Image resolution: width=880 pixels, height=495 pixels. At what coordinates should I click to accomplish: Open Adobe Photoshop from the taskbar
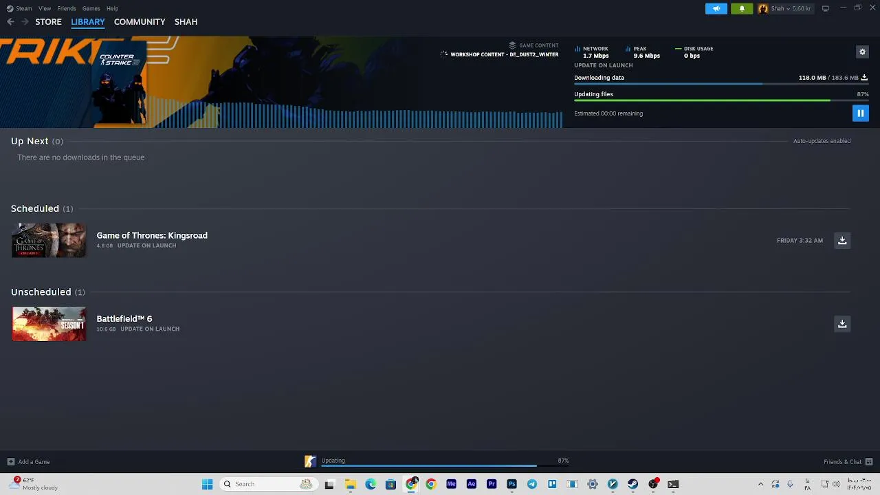tap(511, 484)
